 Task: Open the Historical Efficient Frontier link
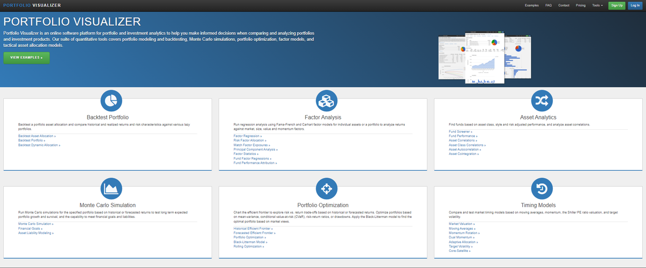tap(254, 228)
